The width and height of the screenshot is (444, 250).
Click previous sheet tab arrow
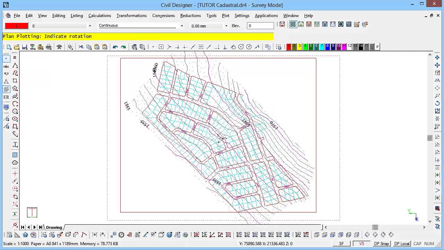coord(28,227)
